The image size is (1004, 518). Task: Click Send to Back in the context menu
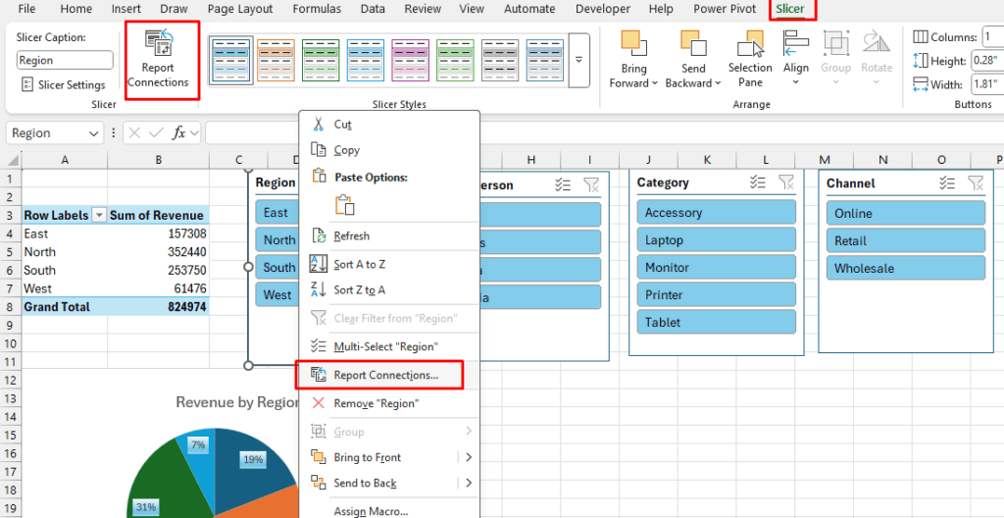tap(365, 483)
